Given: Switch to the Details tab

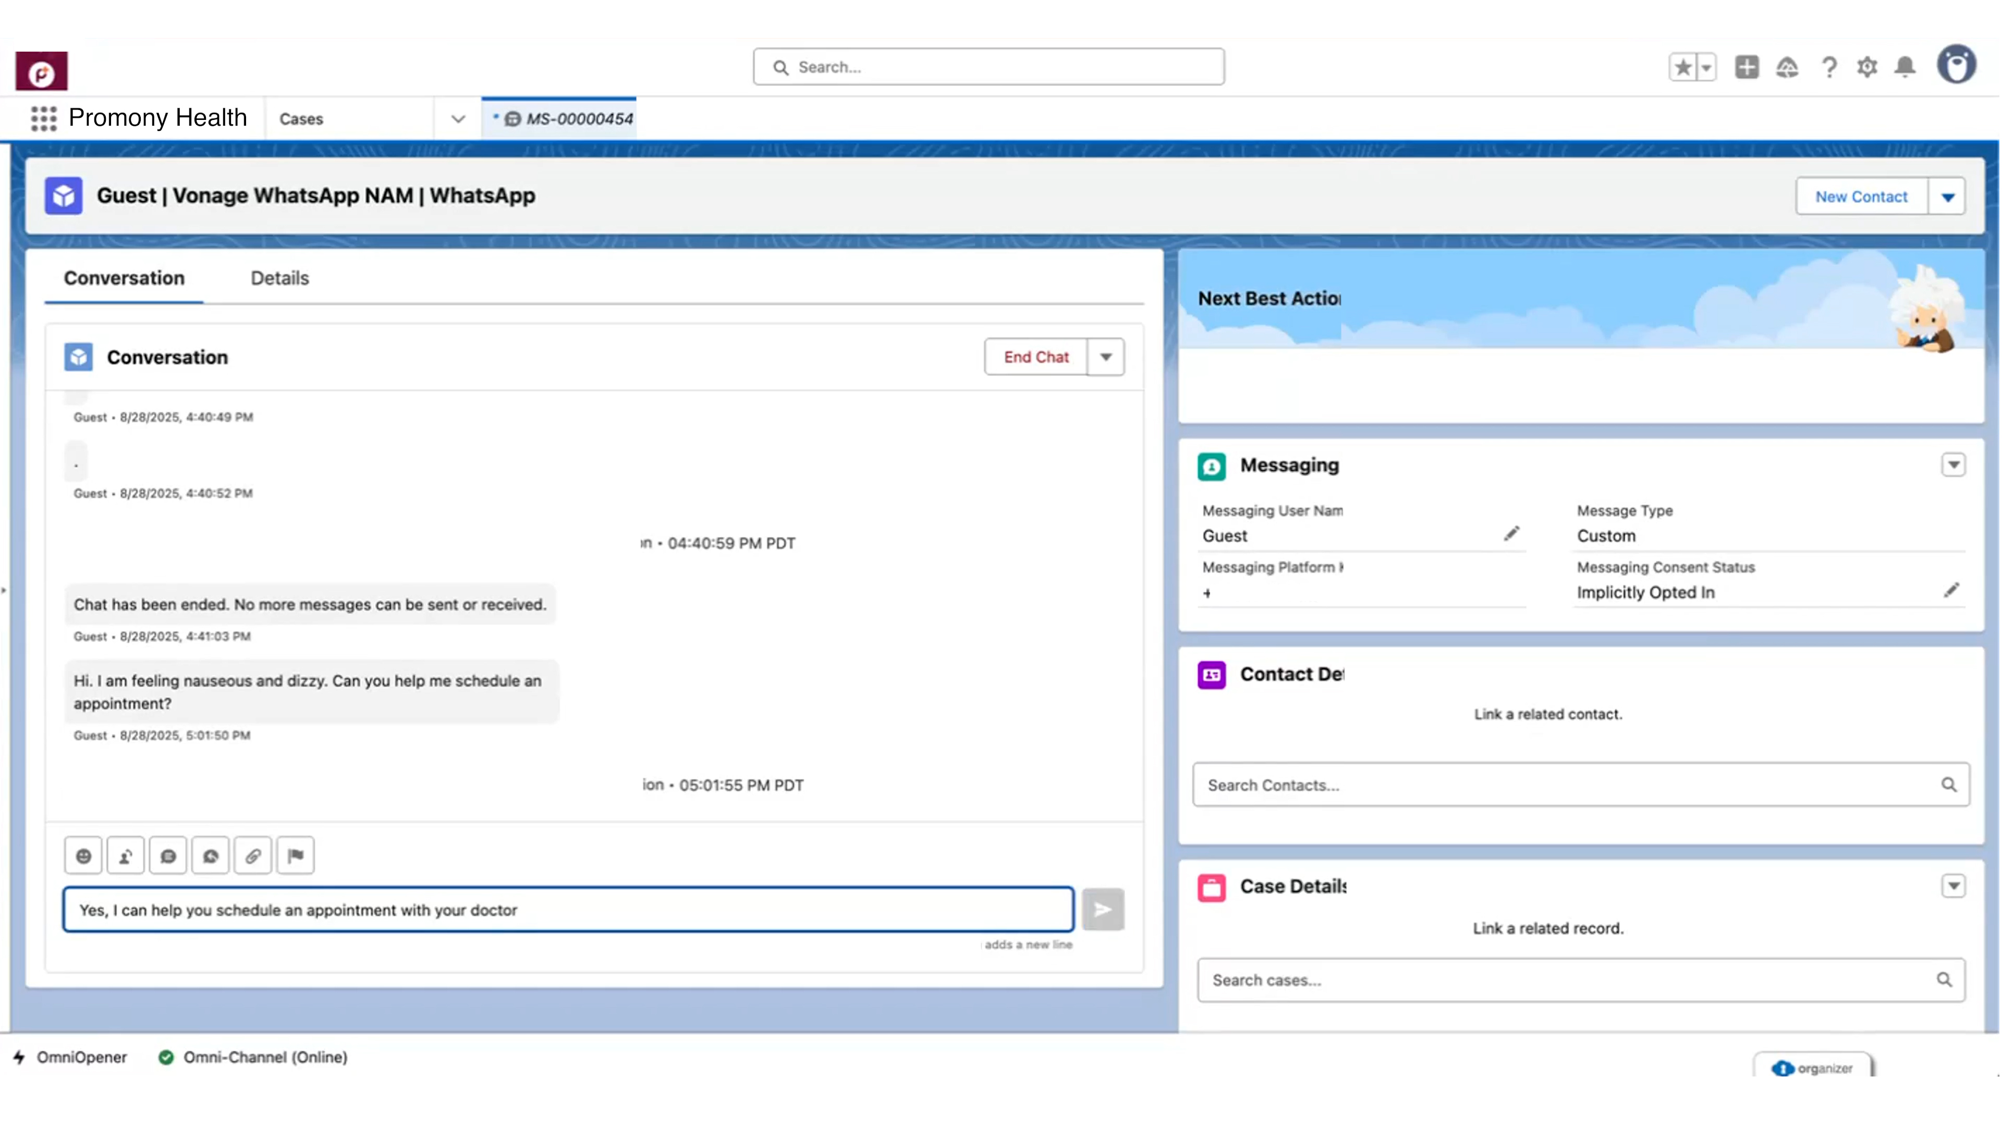Looking at the screenshot, I should point(279,277).
